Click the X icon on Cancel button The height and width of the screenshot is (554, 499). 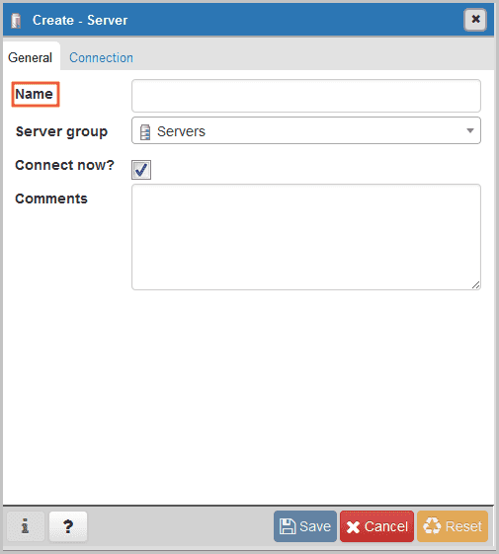click(x=353, y=527)
